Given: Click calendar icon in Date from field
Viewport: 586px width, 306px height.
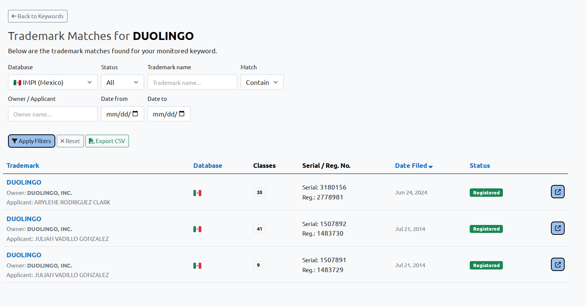Looking at the screenshot, I should 135,114.
